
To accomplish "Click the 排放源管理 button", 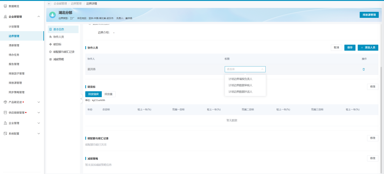I will click(369, 15).
